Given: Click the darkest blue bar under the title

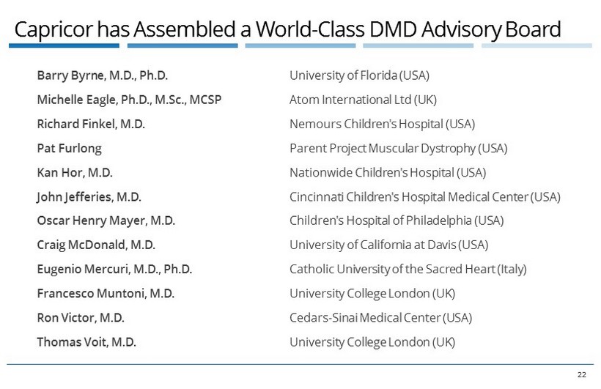Looking at the screenshot, I should [x=64, y=45].
